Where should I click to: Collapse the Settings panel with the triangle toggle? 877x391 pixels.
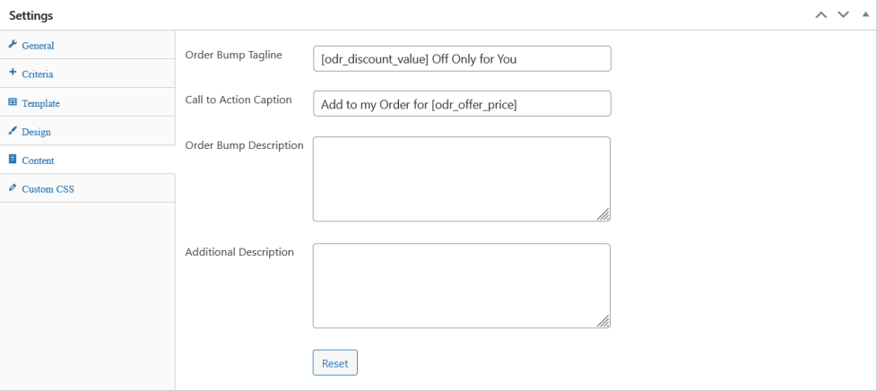click(864, 15)
